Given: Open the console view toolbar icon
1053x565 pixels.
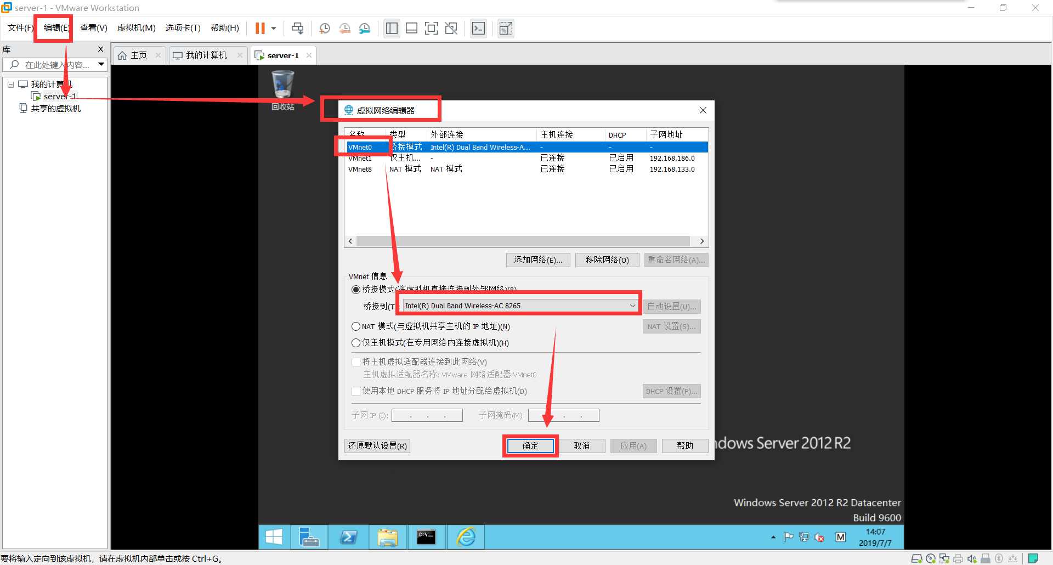Looking at the screenshot, I should tap(478, 28).
